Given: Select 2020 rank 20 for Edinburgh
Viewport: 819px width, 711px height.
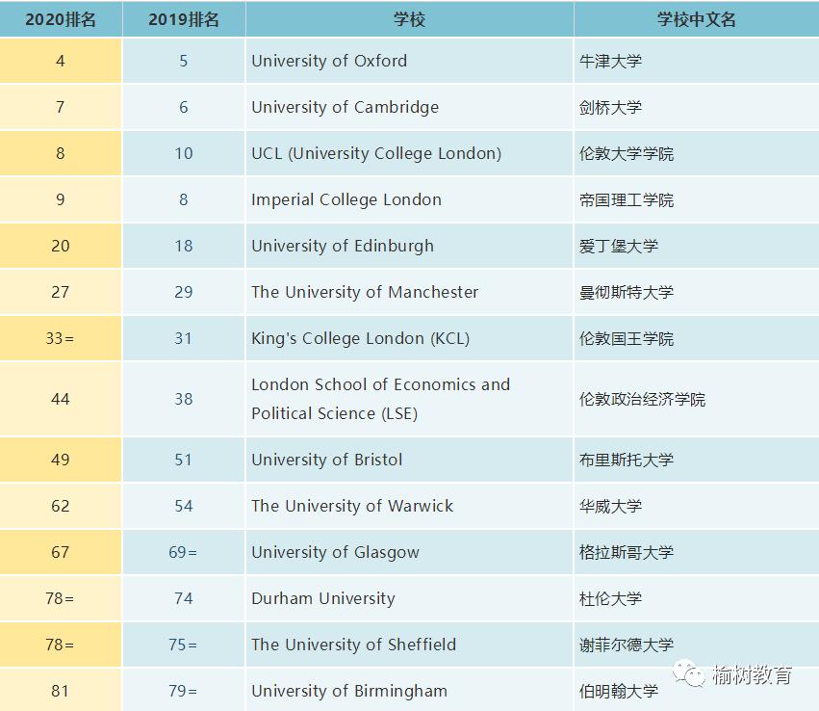Looking at the screenshot, I should point(61,246).
